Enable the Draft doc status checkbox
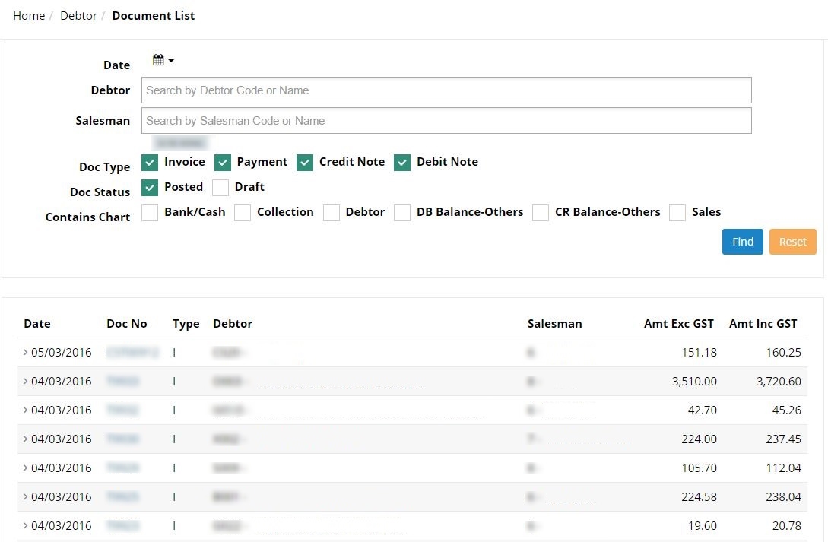Screen dimensions: 828x542 [x=220, y=187]
